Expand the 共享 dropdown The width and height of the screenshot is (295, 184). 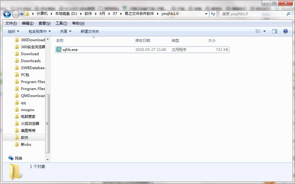click(66, 31)
